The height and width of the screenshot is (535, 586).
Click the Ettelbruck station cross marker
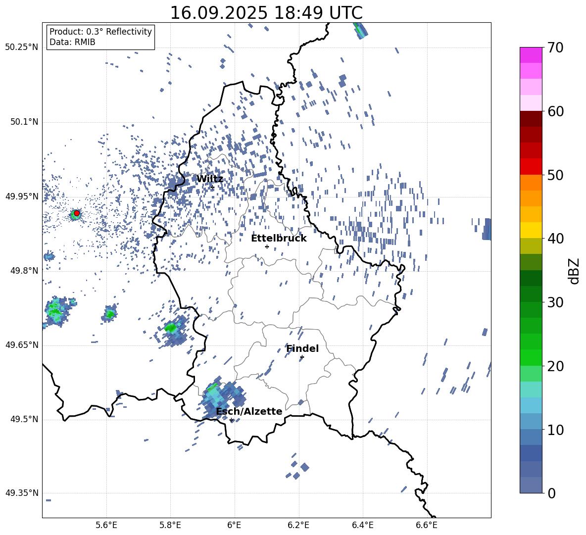[x=267, y=246]
